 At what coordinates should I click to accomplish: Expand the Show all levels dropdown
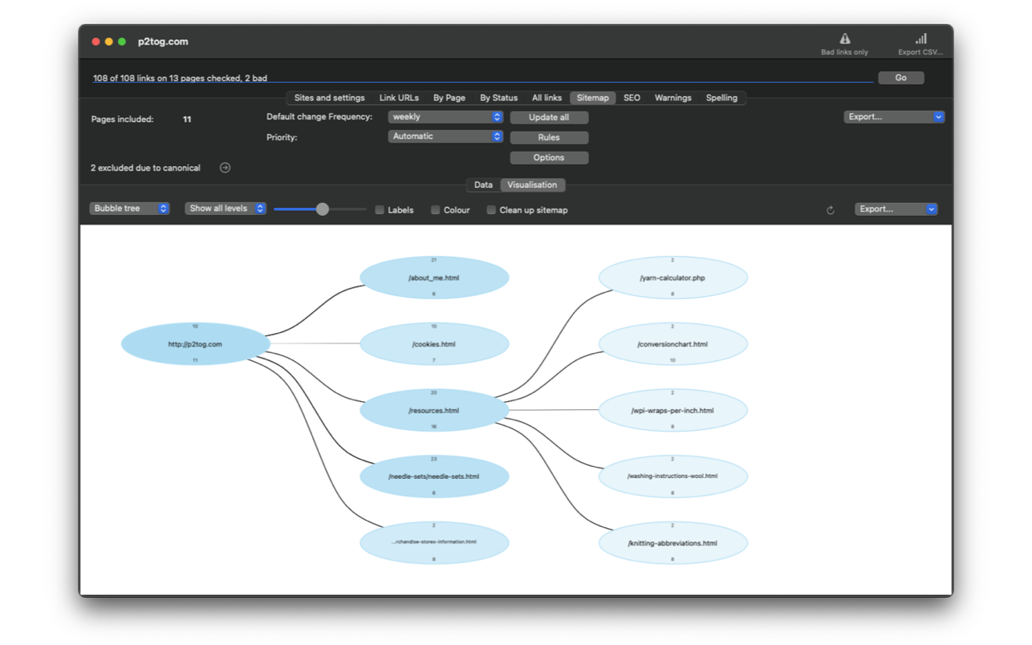pos(225,209)
